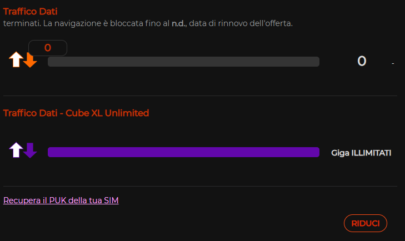This screenshot has width=405, height=241.
Task: Click the white upload arrow in Cube XL row
Action: 16,149
